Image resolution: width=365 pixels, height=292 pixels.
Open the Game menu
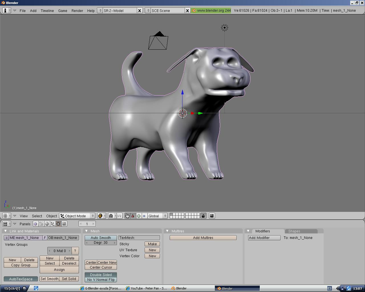(x=63, y=11)
